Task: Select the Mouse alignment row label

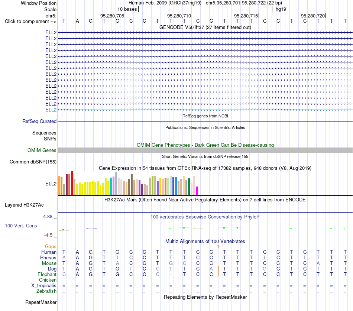Action: tap(49, 263)
